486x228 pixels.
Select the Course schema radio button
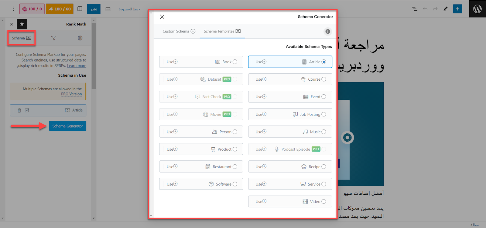[x=324, y=79]
